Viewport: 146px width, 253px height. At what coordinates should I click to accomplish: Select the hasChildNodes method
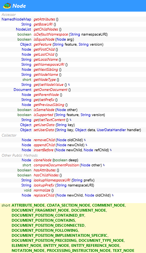46,175
